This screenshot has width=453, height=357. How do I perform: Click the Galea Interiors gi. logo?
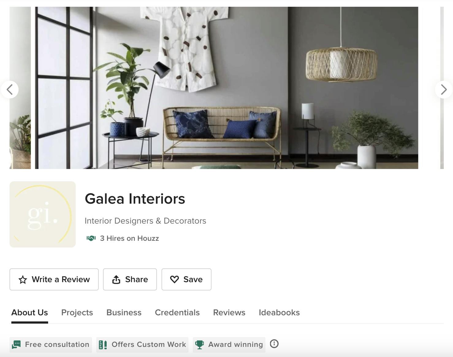(x=43, y=214)
